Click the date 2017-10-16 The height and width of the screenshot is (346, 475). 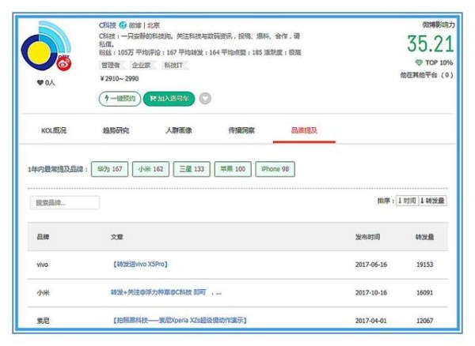tap(371, 292)
